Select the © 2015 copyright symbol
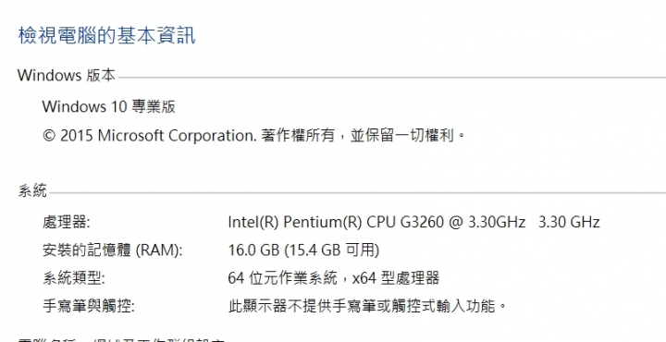The width and height of the screenshot is (666, 342). tap(49, 136)
